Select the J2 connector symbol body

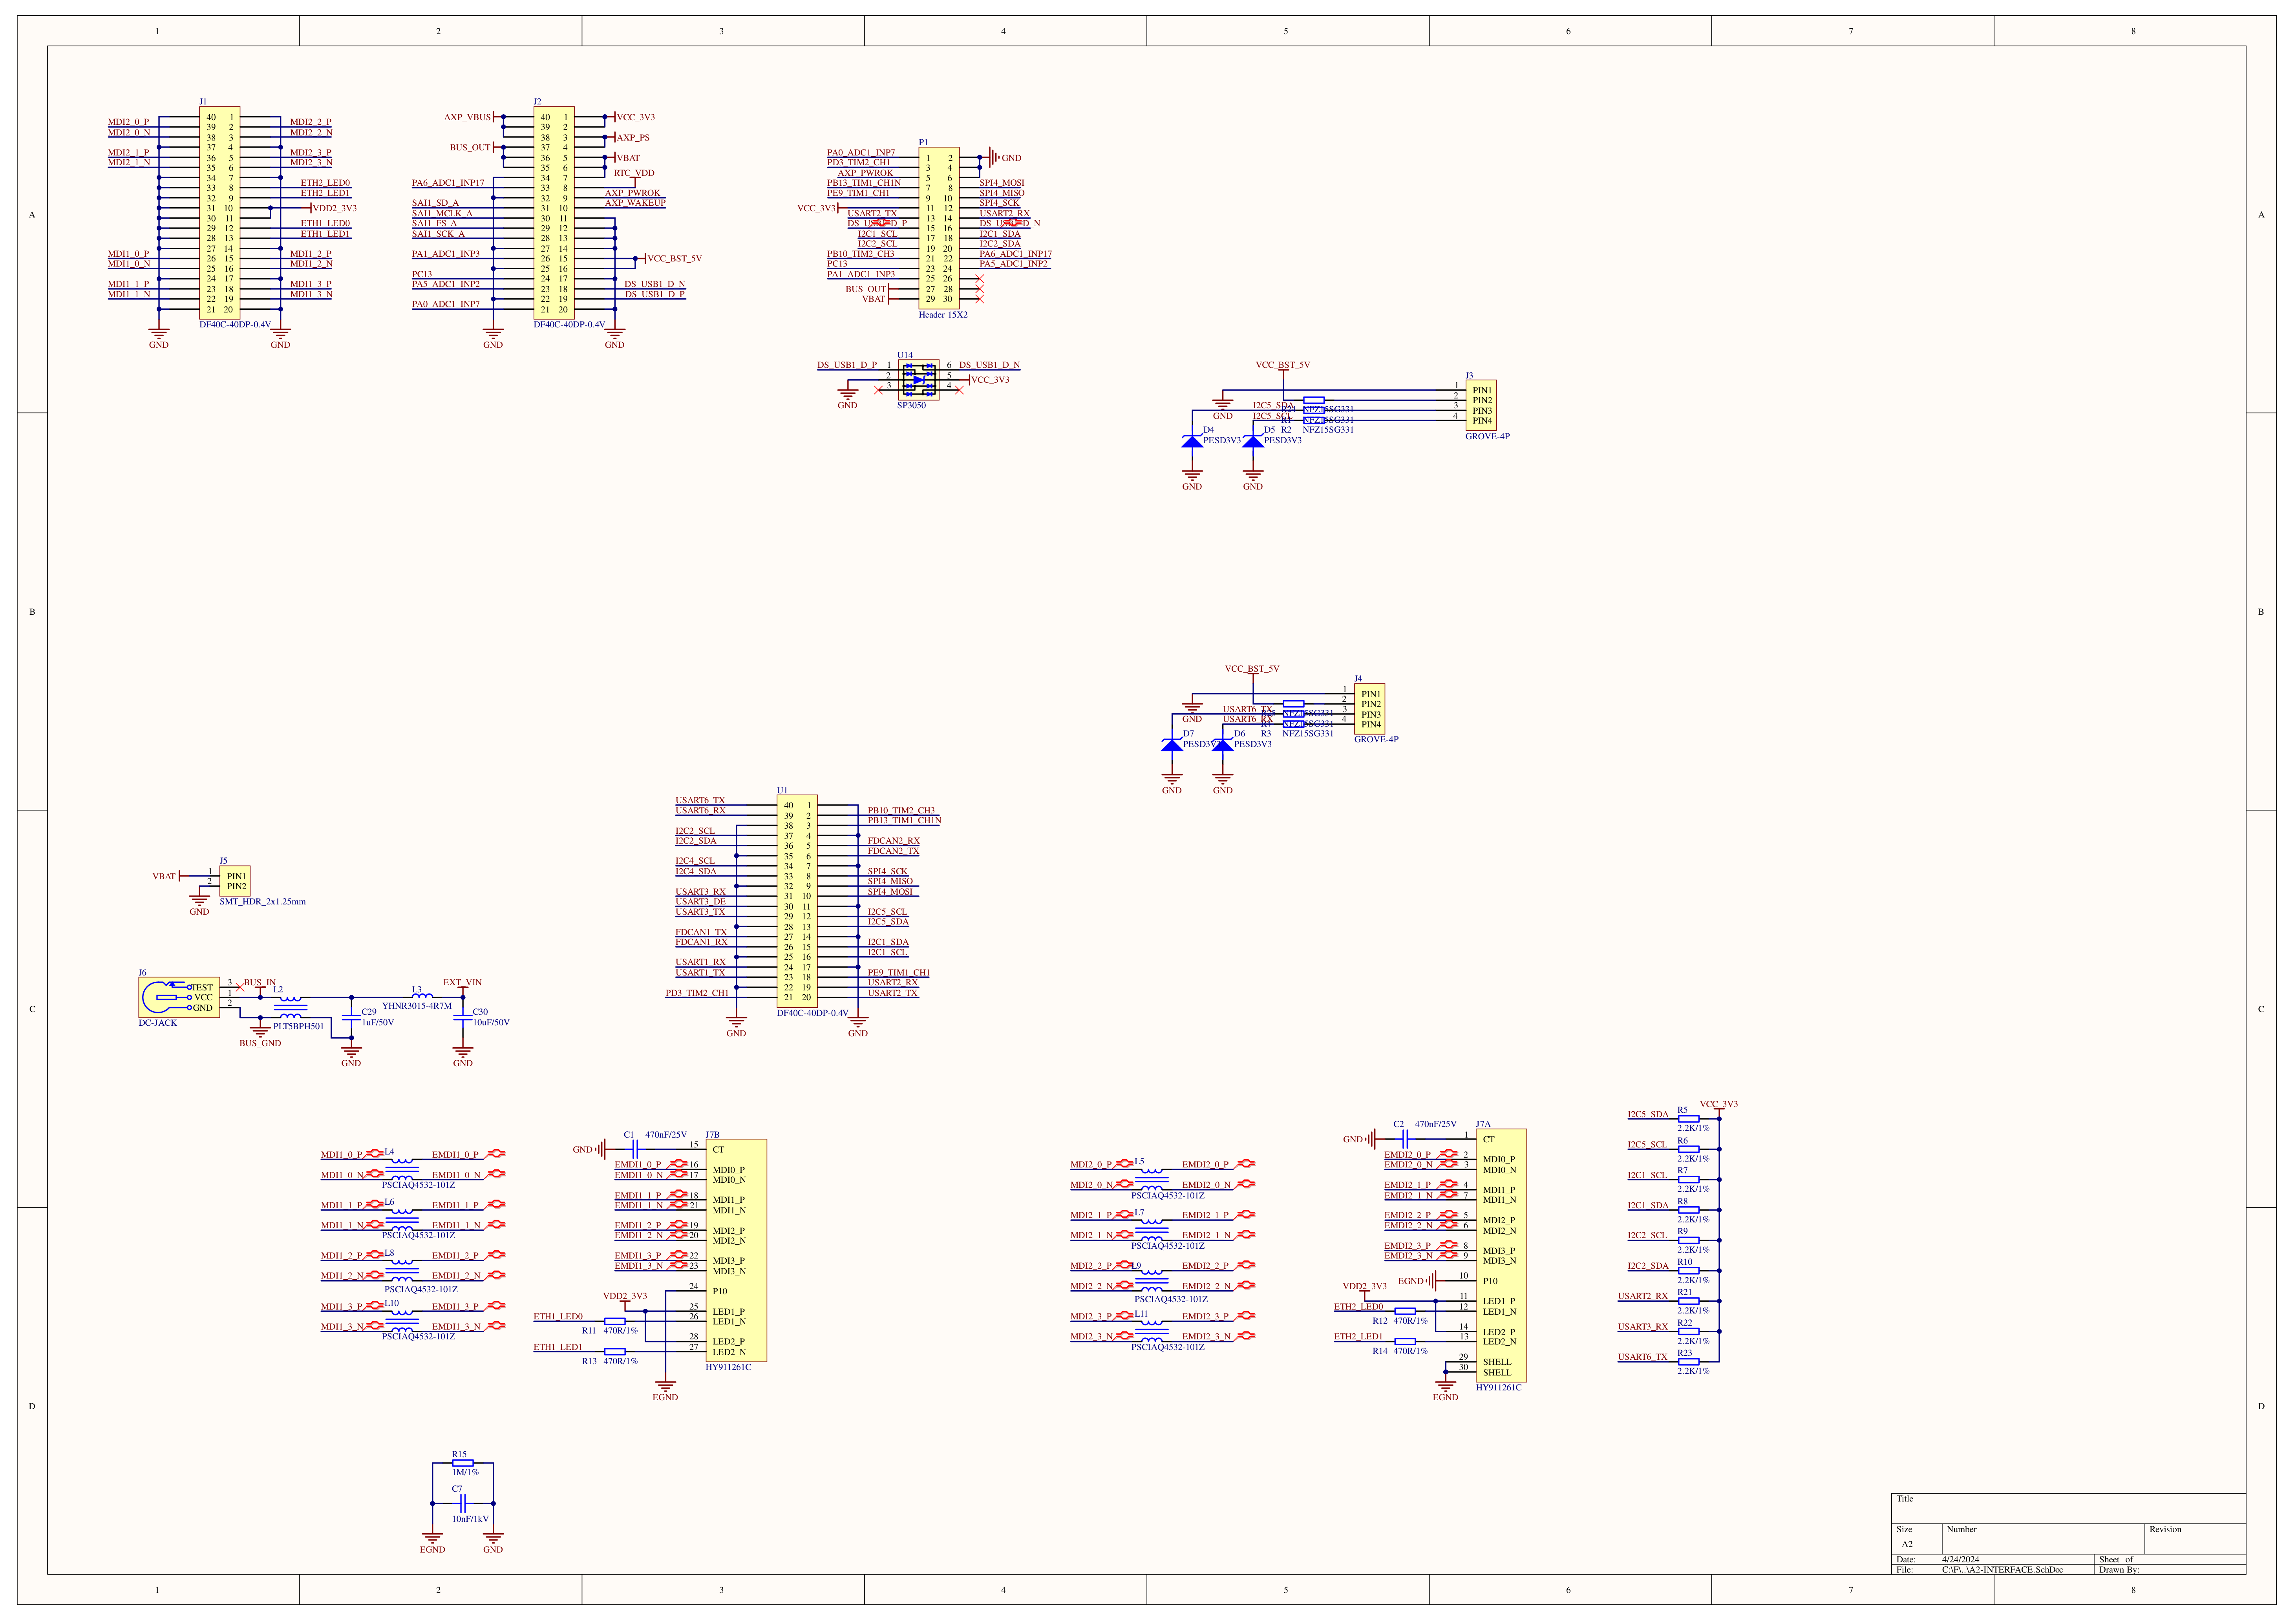pyautogui.click(x=553, y=213)
